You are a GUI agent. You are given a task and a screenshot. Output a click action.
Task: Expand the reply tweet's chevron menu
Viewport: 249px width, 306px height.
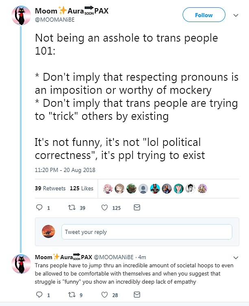coord(236,258)
